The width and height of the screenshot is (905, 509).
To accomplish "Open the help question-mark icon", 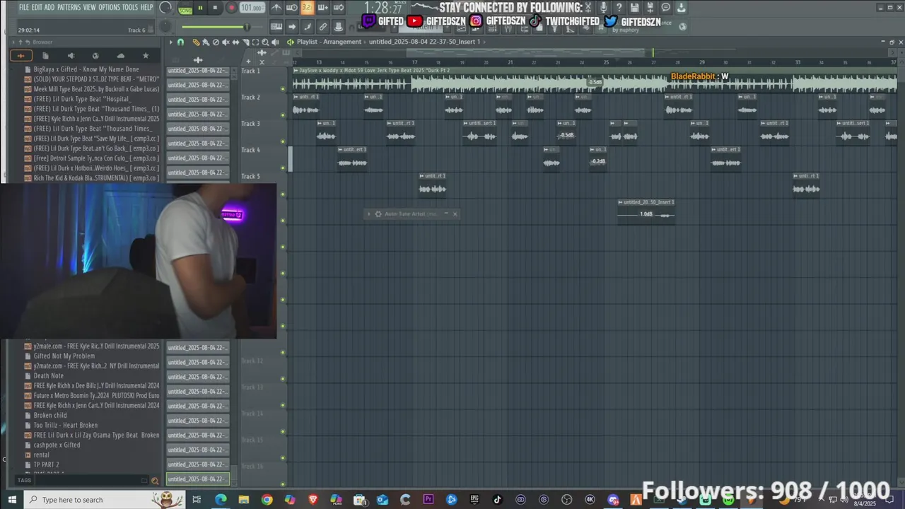I will point(619,8).
